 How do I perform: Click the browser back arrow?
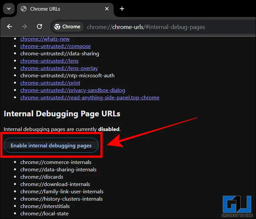(10, 27)
